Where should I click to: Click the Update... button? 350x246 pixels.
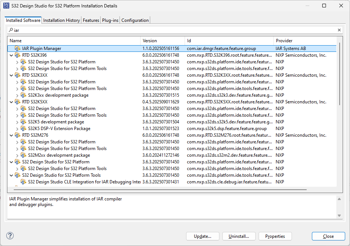pos(203,236)
